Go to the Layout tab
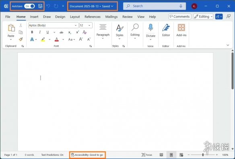The height and width of the screenshot is (159, 235). (x=75, y=17)
